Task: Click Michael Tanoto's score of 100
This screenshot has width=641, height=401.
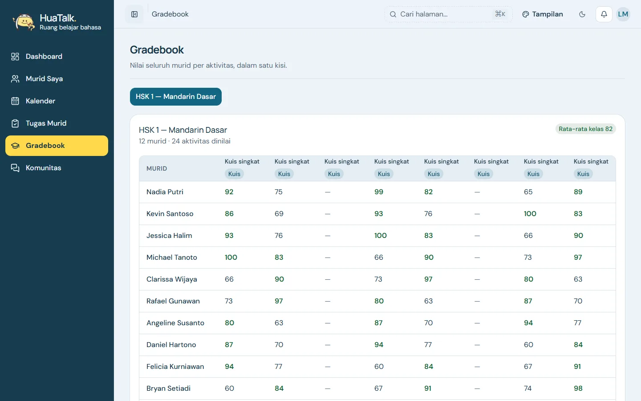Action: (x=231, y=258)
